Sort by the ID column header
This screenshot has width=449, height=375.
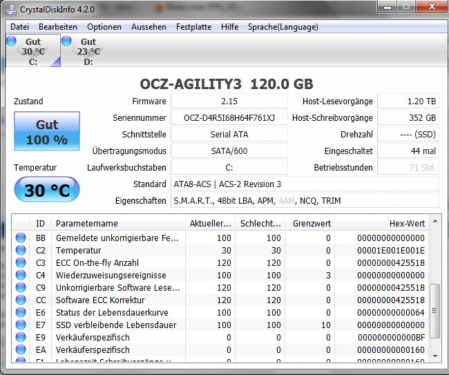[x=40, y=223]
